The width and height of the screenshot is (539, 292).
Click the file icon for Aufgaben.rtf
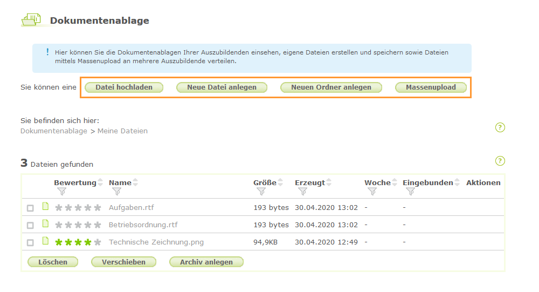point(46,207)
